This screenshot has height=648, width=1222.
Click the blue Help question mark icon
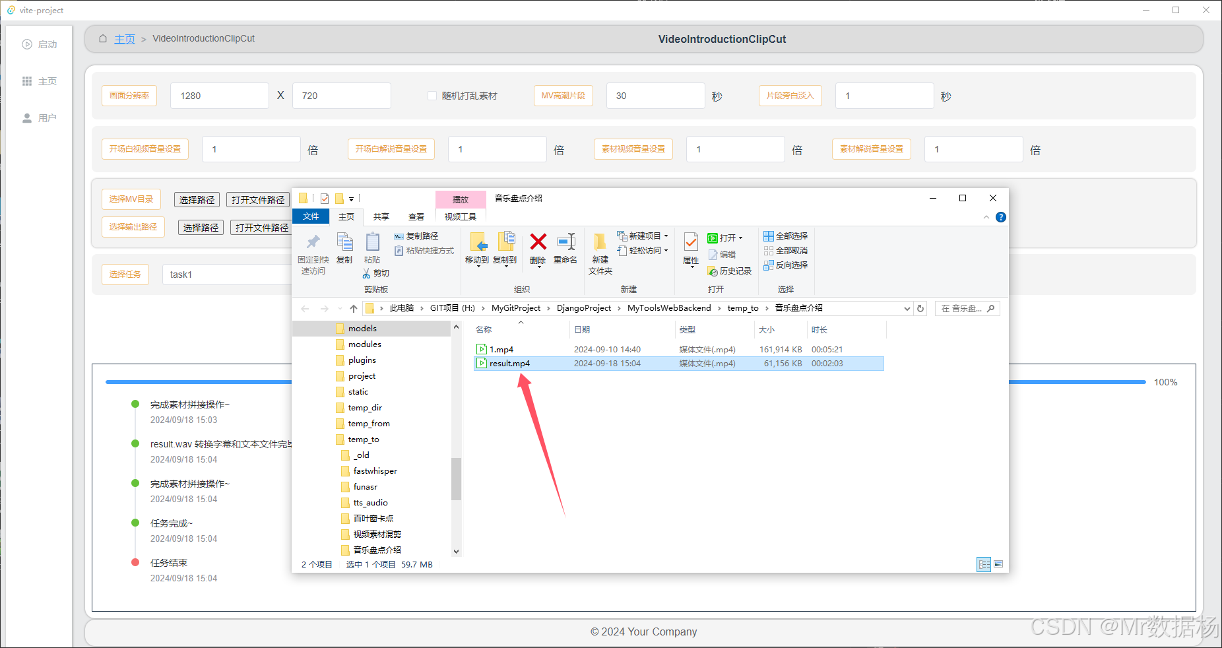click(1001, 217)
